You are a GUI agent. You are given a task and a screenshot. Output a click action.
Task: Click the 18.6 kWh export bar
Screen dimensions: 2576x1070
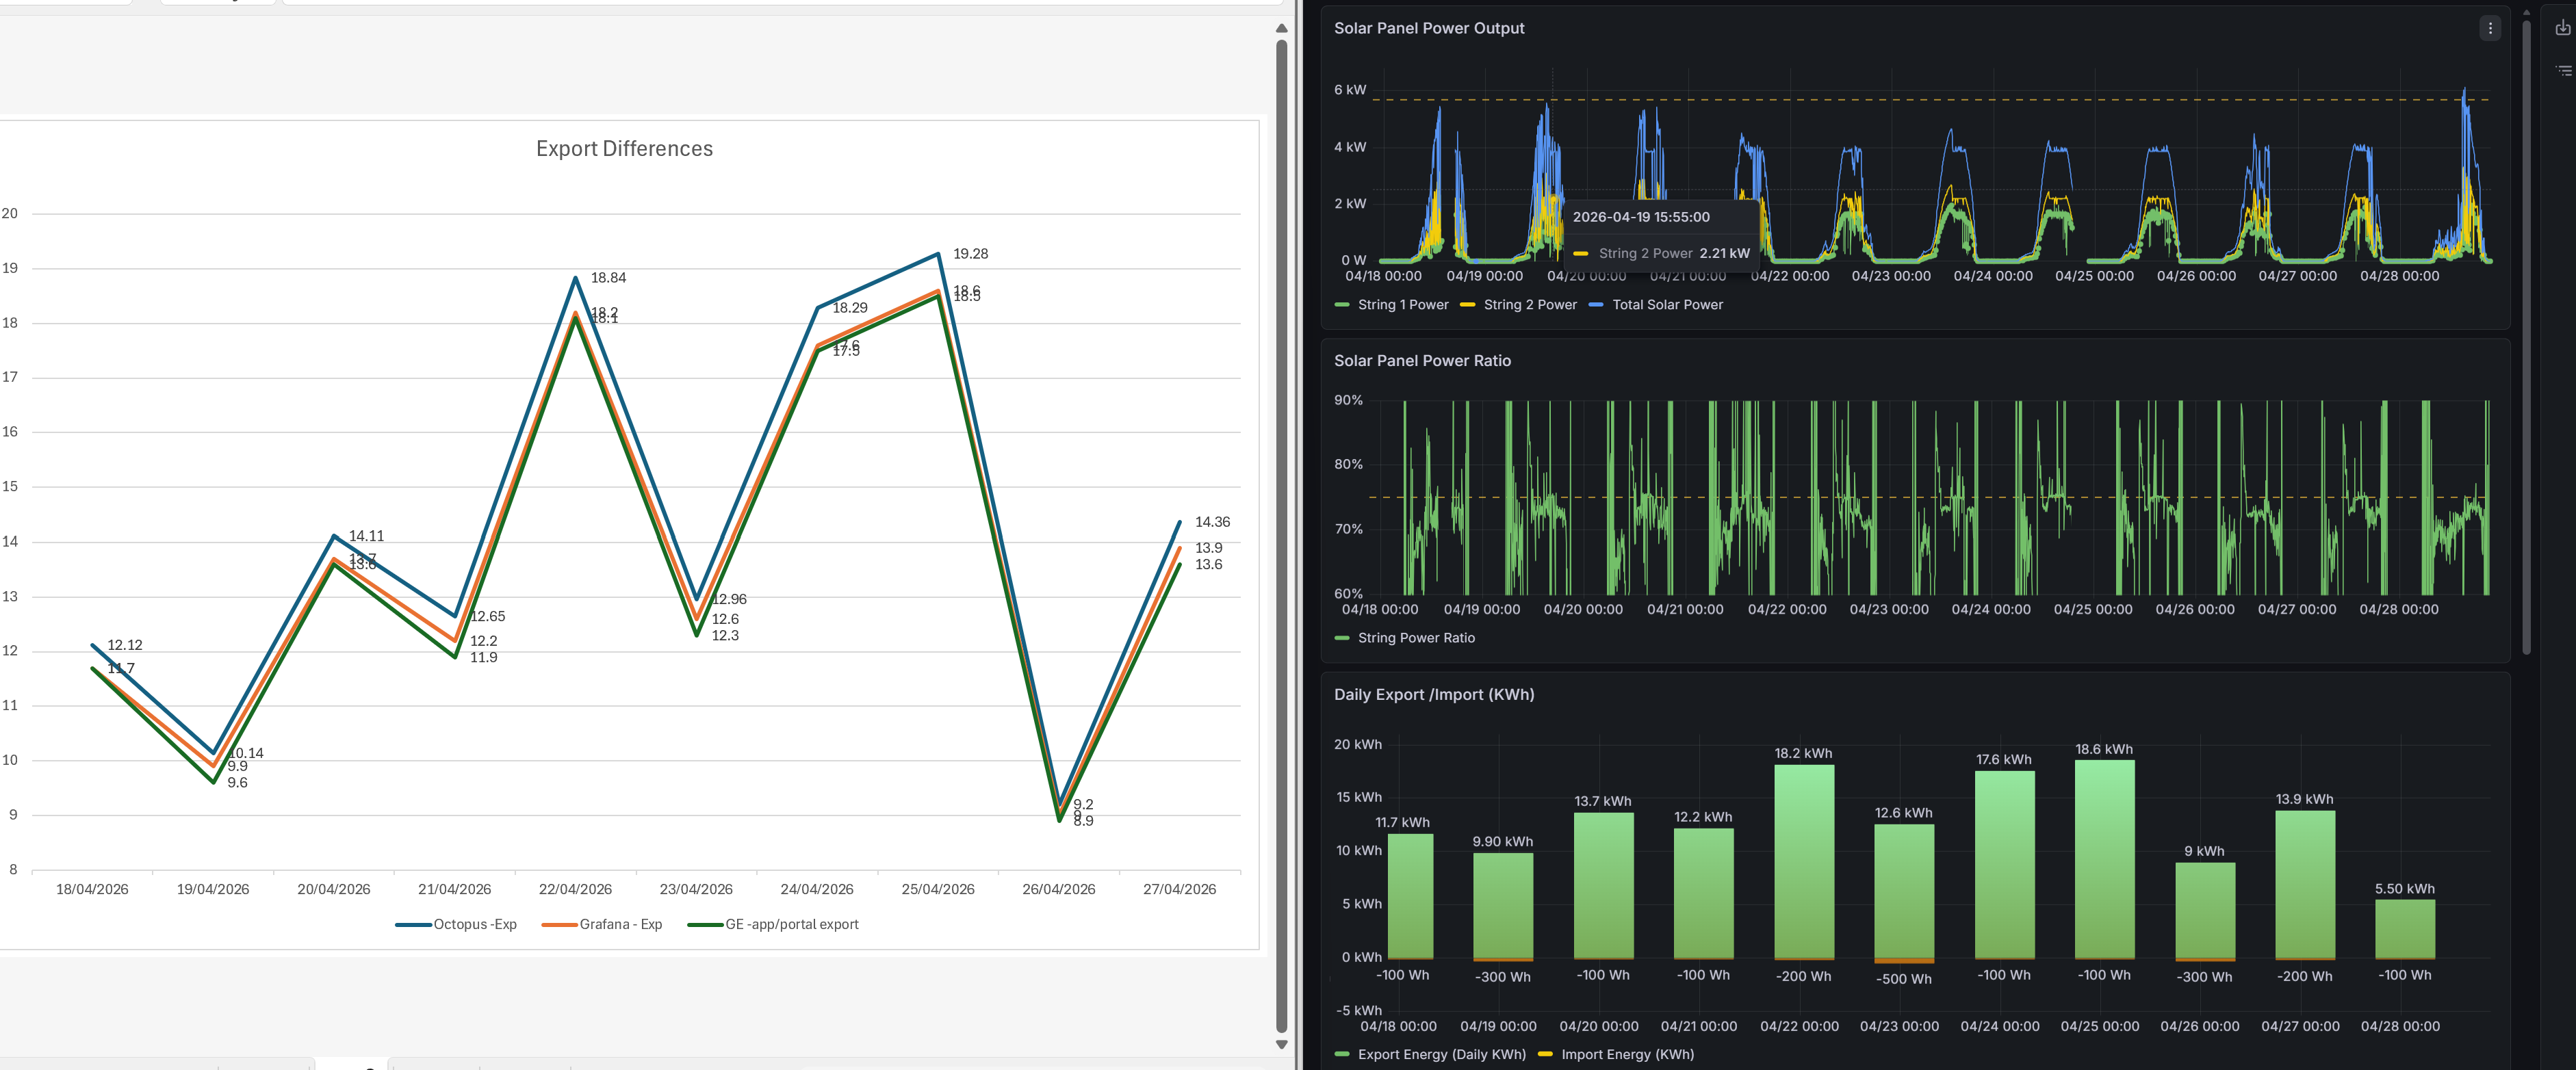(x=2104, y=860)
